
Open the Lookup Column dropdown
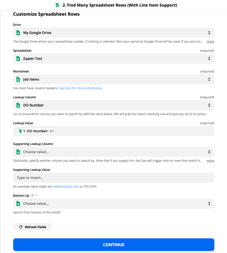tap(113, 105)
